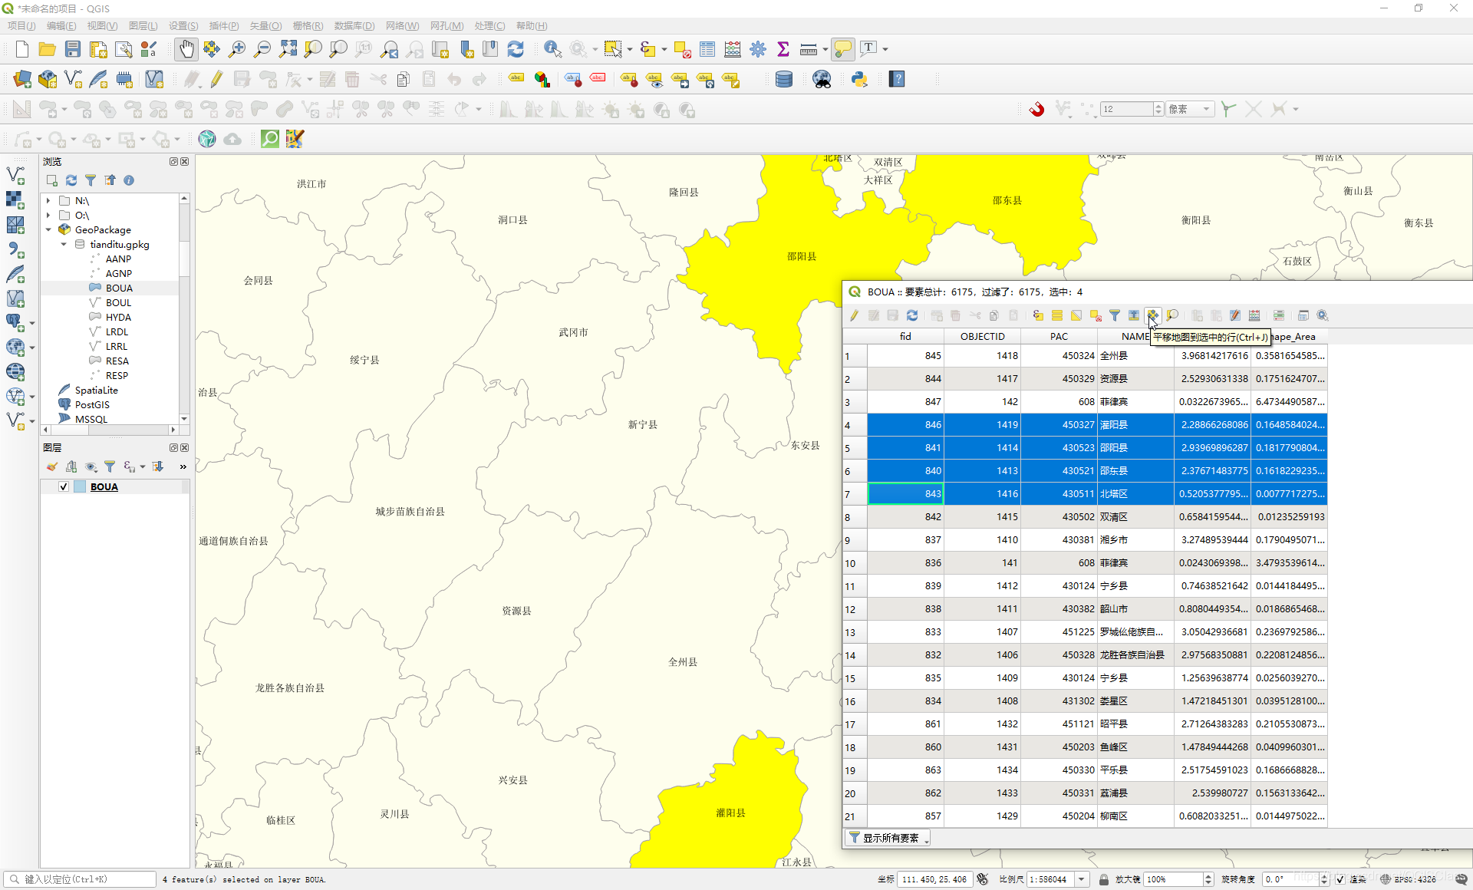1473x890 pixels.
Task: Click the Python console icon
Action: [x=859, y=79]
